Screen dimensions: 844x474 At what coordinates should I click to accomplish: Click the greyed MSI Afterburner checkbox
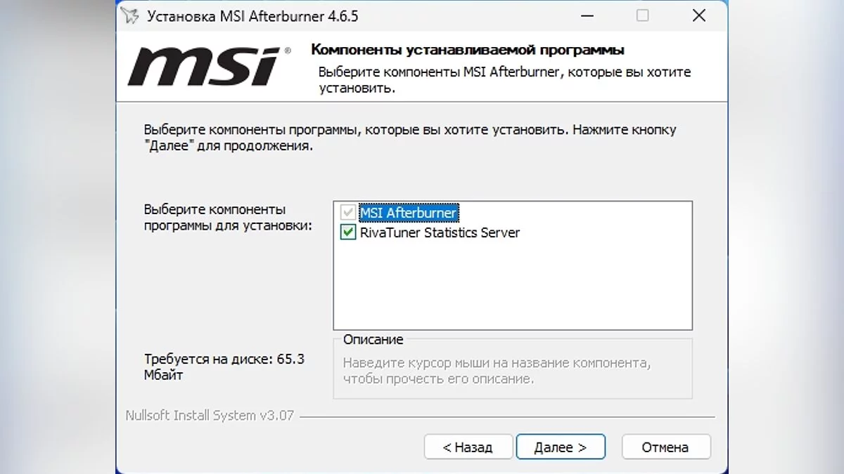click(348, 212)
